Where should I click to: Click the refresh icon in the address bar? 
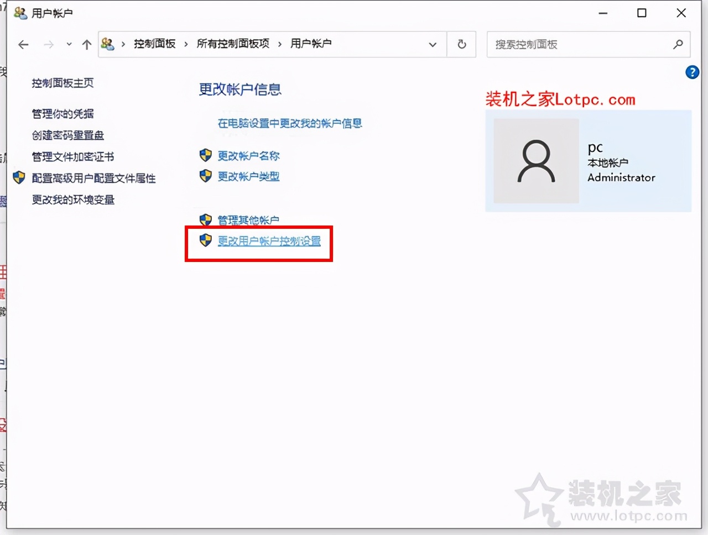(x=461, y=45)
